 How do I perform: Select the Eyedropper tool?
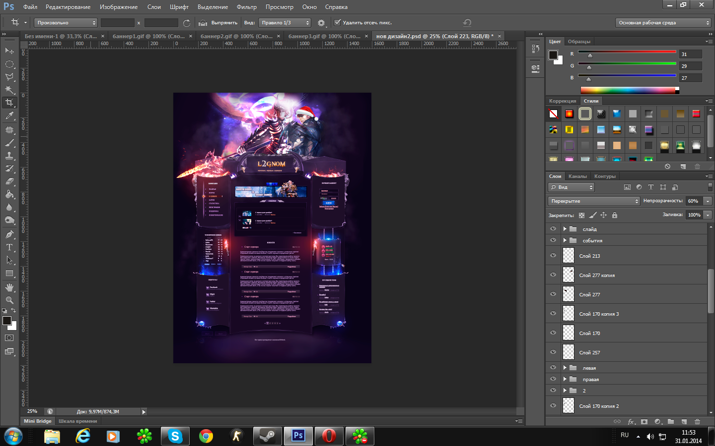[9, 115]
